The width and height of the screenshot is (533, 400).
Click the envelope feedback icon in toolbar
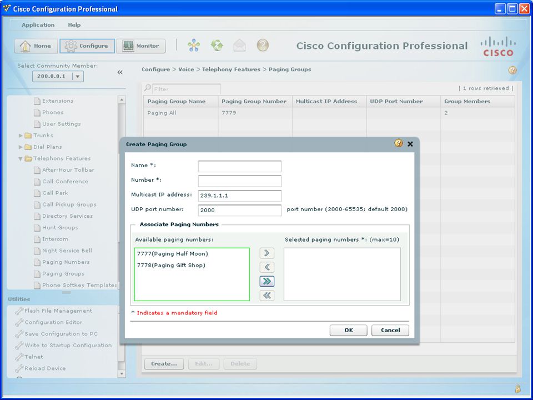[240, 45]
